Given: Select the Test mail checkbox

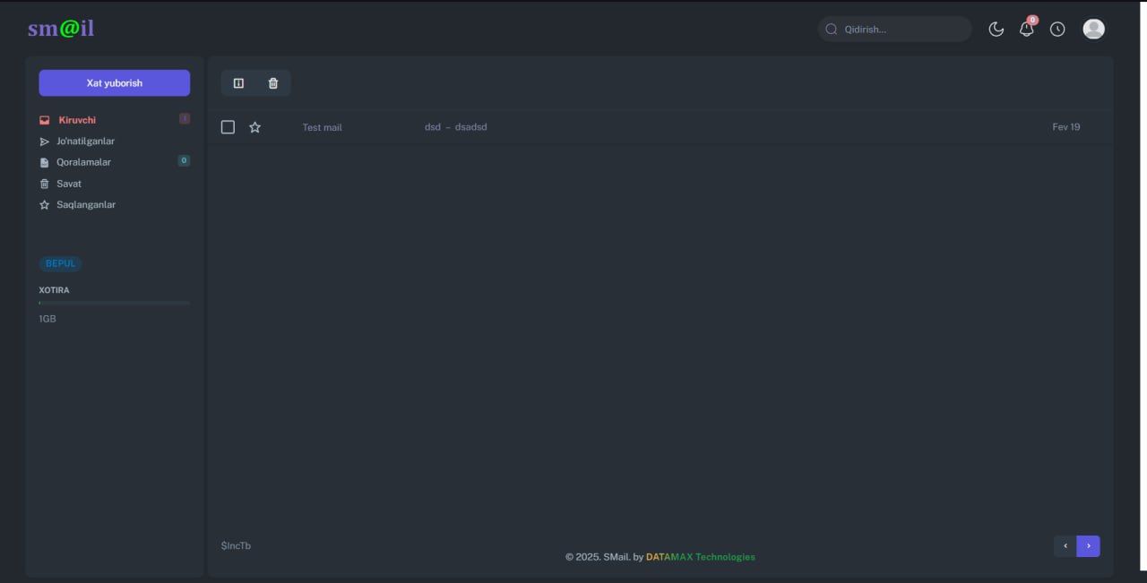Looking at the screenshot, I should [x=228, y=127].
